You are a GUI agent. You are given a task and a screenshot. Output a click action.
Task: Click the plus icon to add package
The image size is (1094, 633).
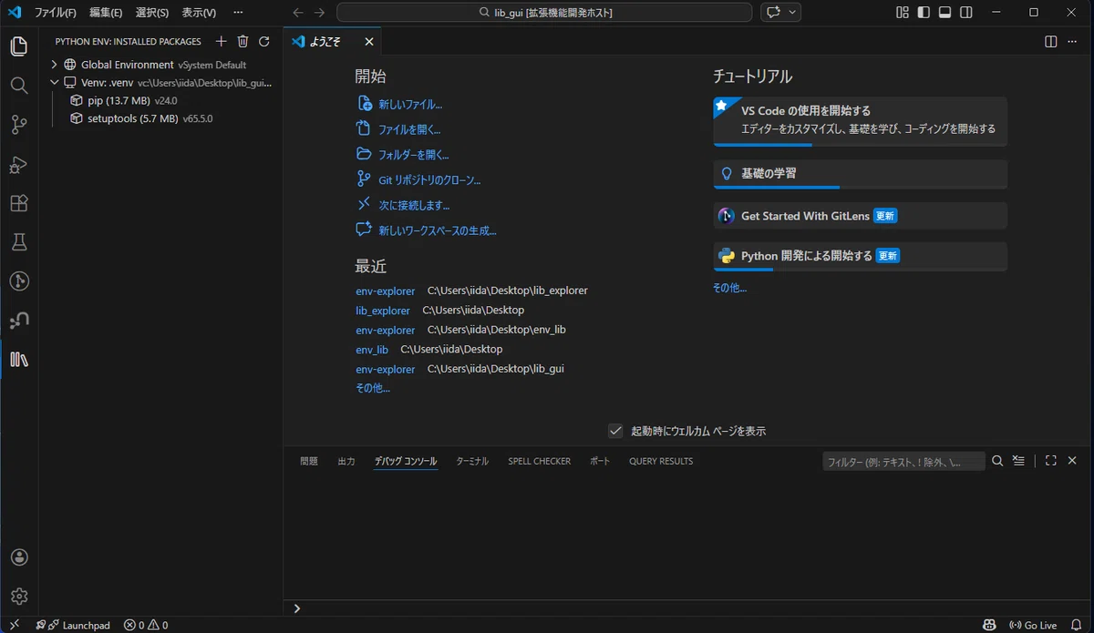coord(221,41)
